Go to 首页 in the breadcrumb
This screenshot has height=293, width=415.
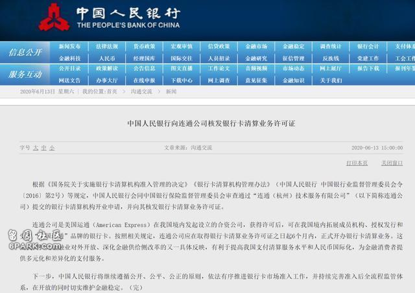[x=112, y=91]
